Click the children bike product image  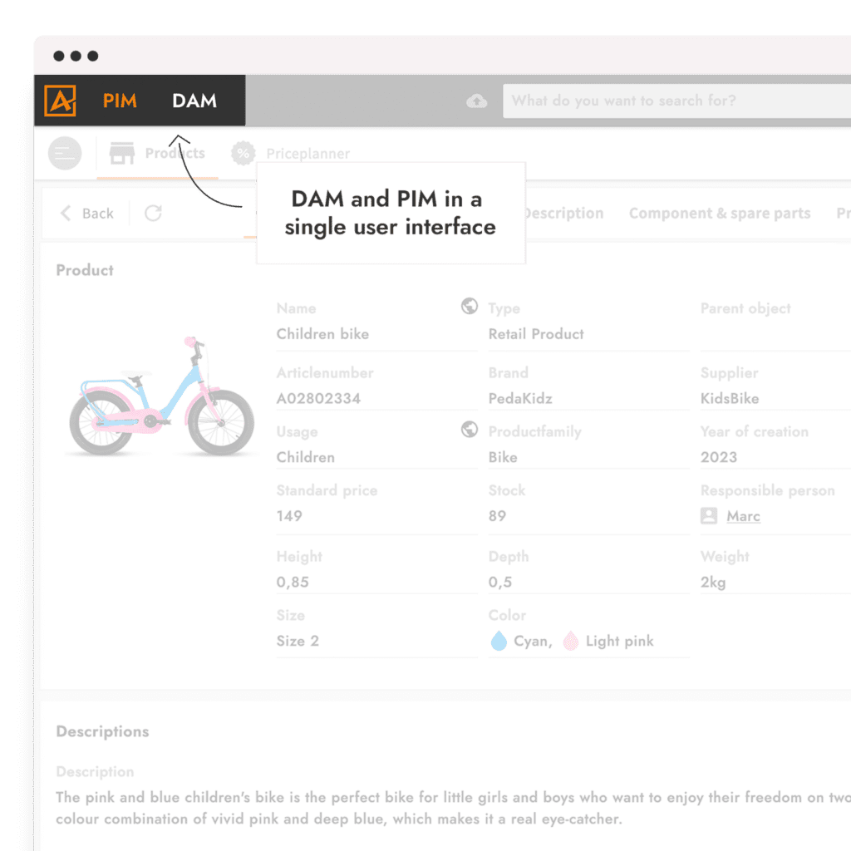(x=161, y=396)
